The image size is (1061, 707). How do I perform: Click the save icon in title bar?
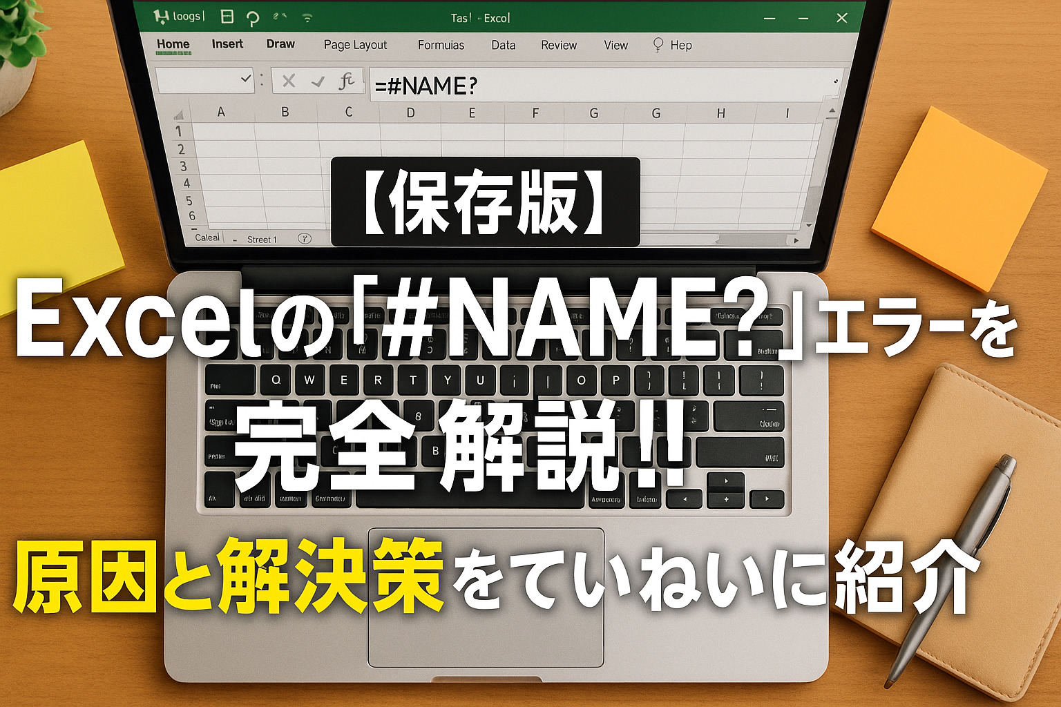[x=227, y=17]
